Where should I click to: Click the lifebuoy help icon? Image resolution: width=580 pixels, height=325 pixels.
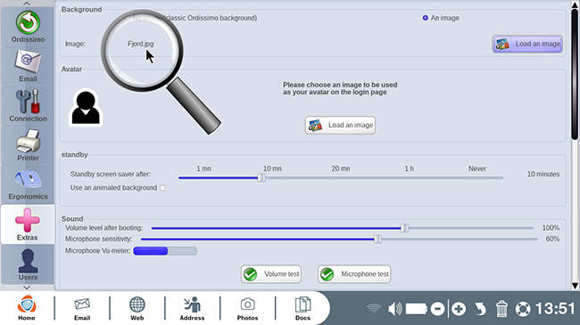coord(523,309)
